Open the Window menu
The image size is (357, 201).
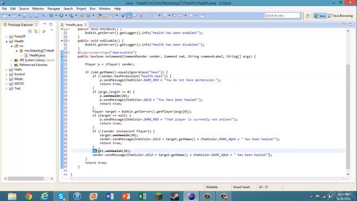click(x=105, y=9)
